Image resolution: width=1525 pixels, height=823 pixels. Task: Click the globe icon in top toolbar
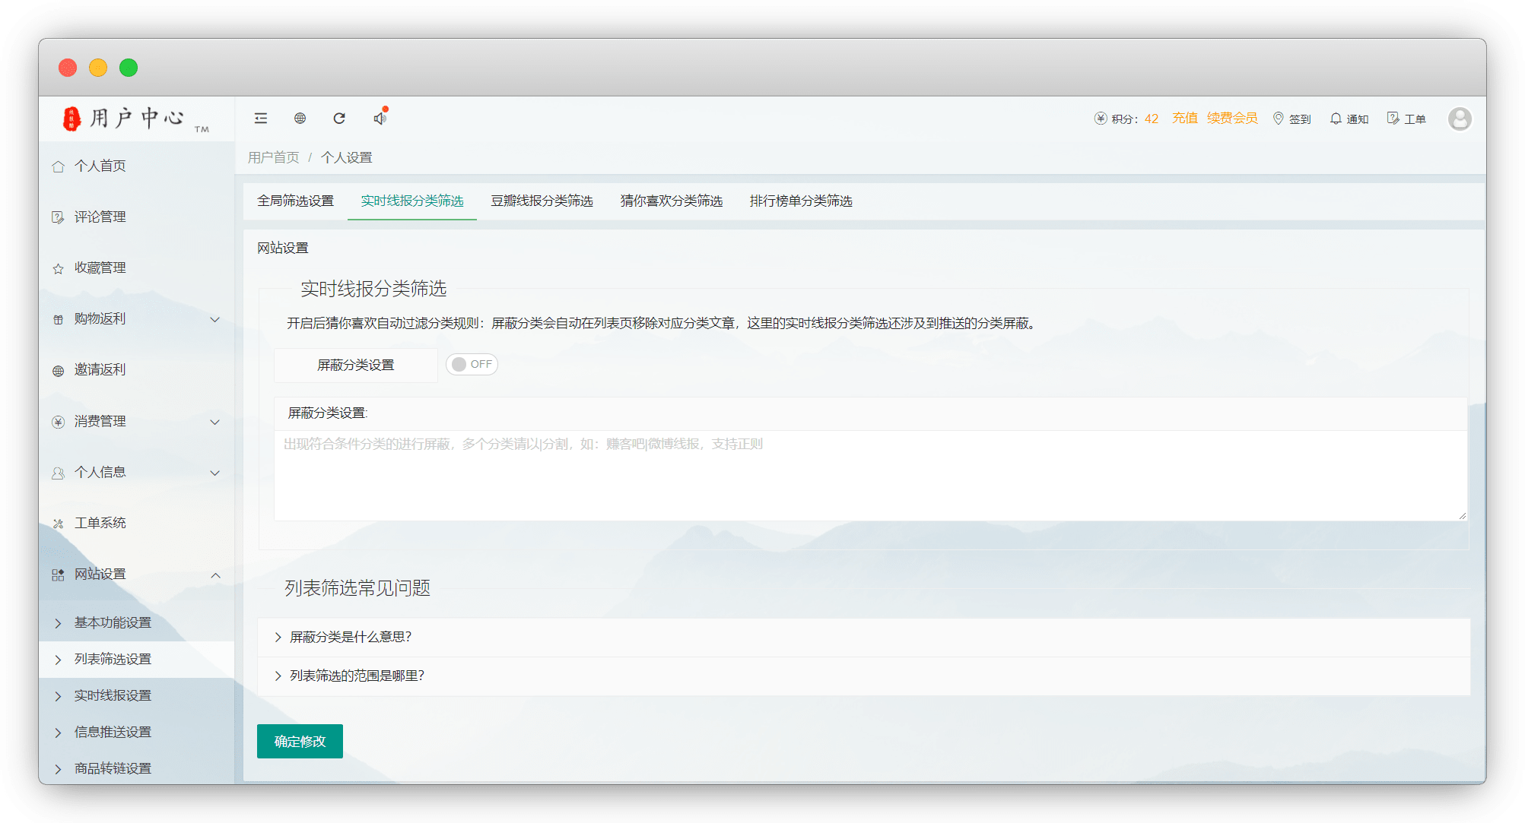pyautogui.click(x=300, y=118)
